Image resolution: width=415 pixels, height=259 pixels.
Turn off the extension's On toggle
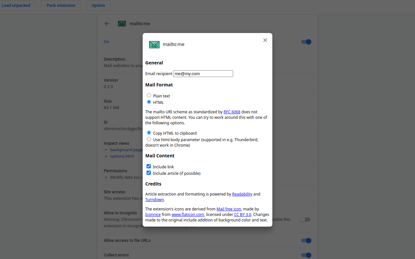tap(306, 42)
